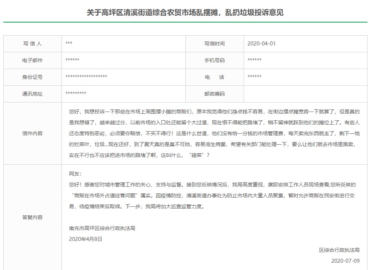Click the complaint page title heading
369x270 pixels.
pyautogui.click(x=185, y=13)
